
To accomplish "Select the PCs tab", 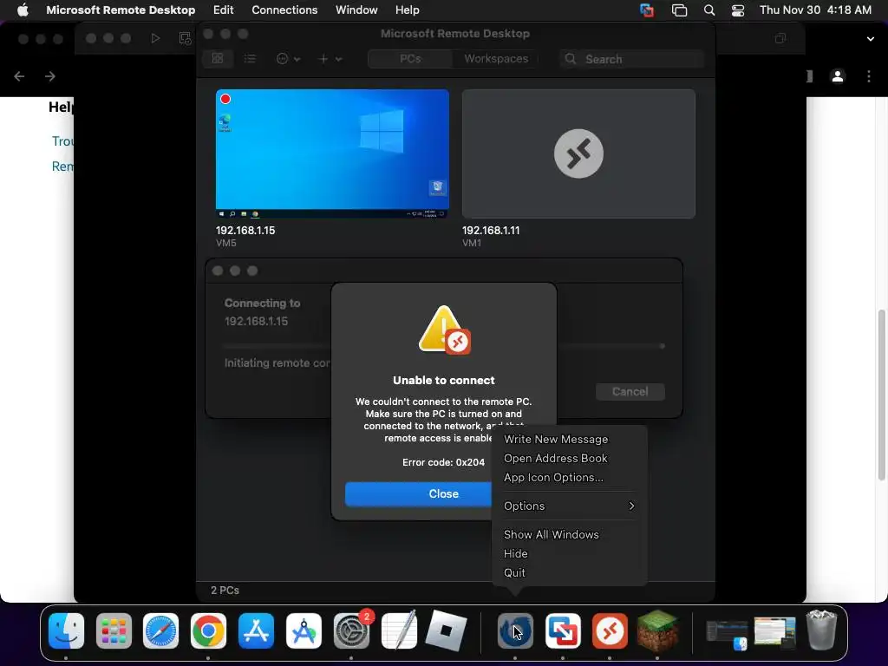I will [x=410, y=58].
